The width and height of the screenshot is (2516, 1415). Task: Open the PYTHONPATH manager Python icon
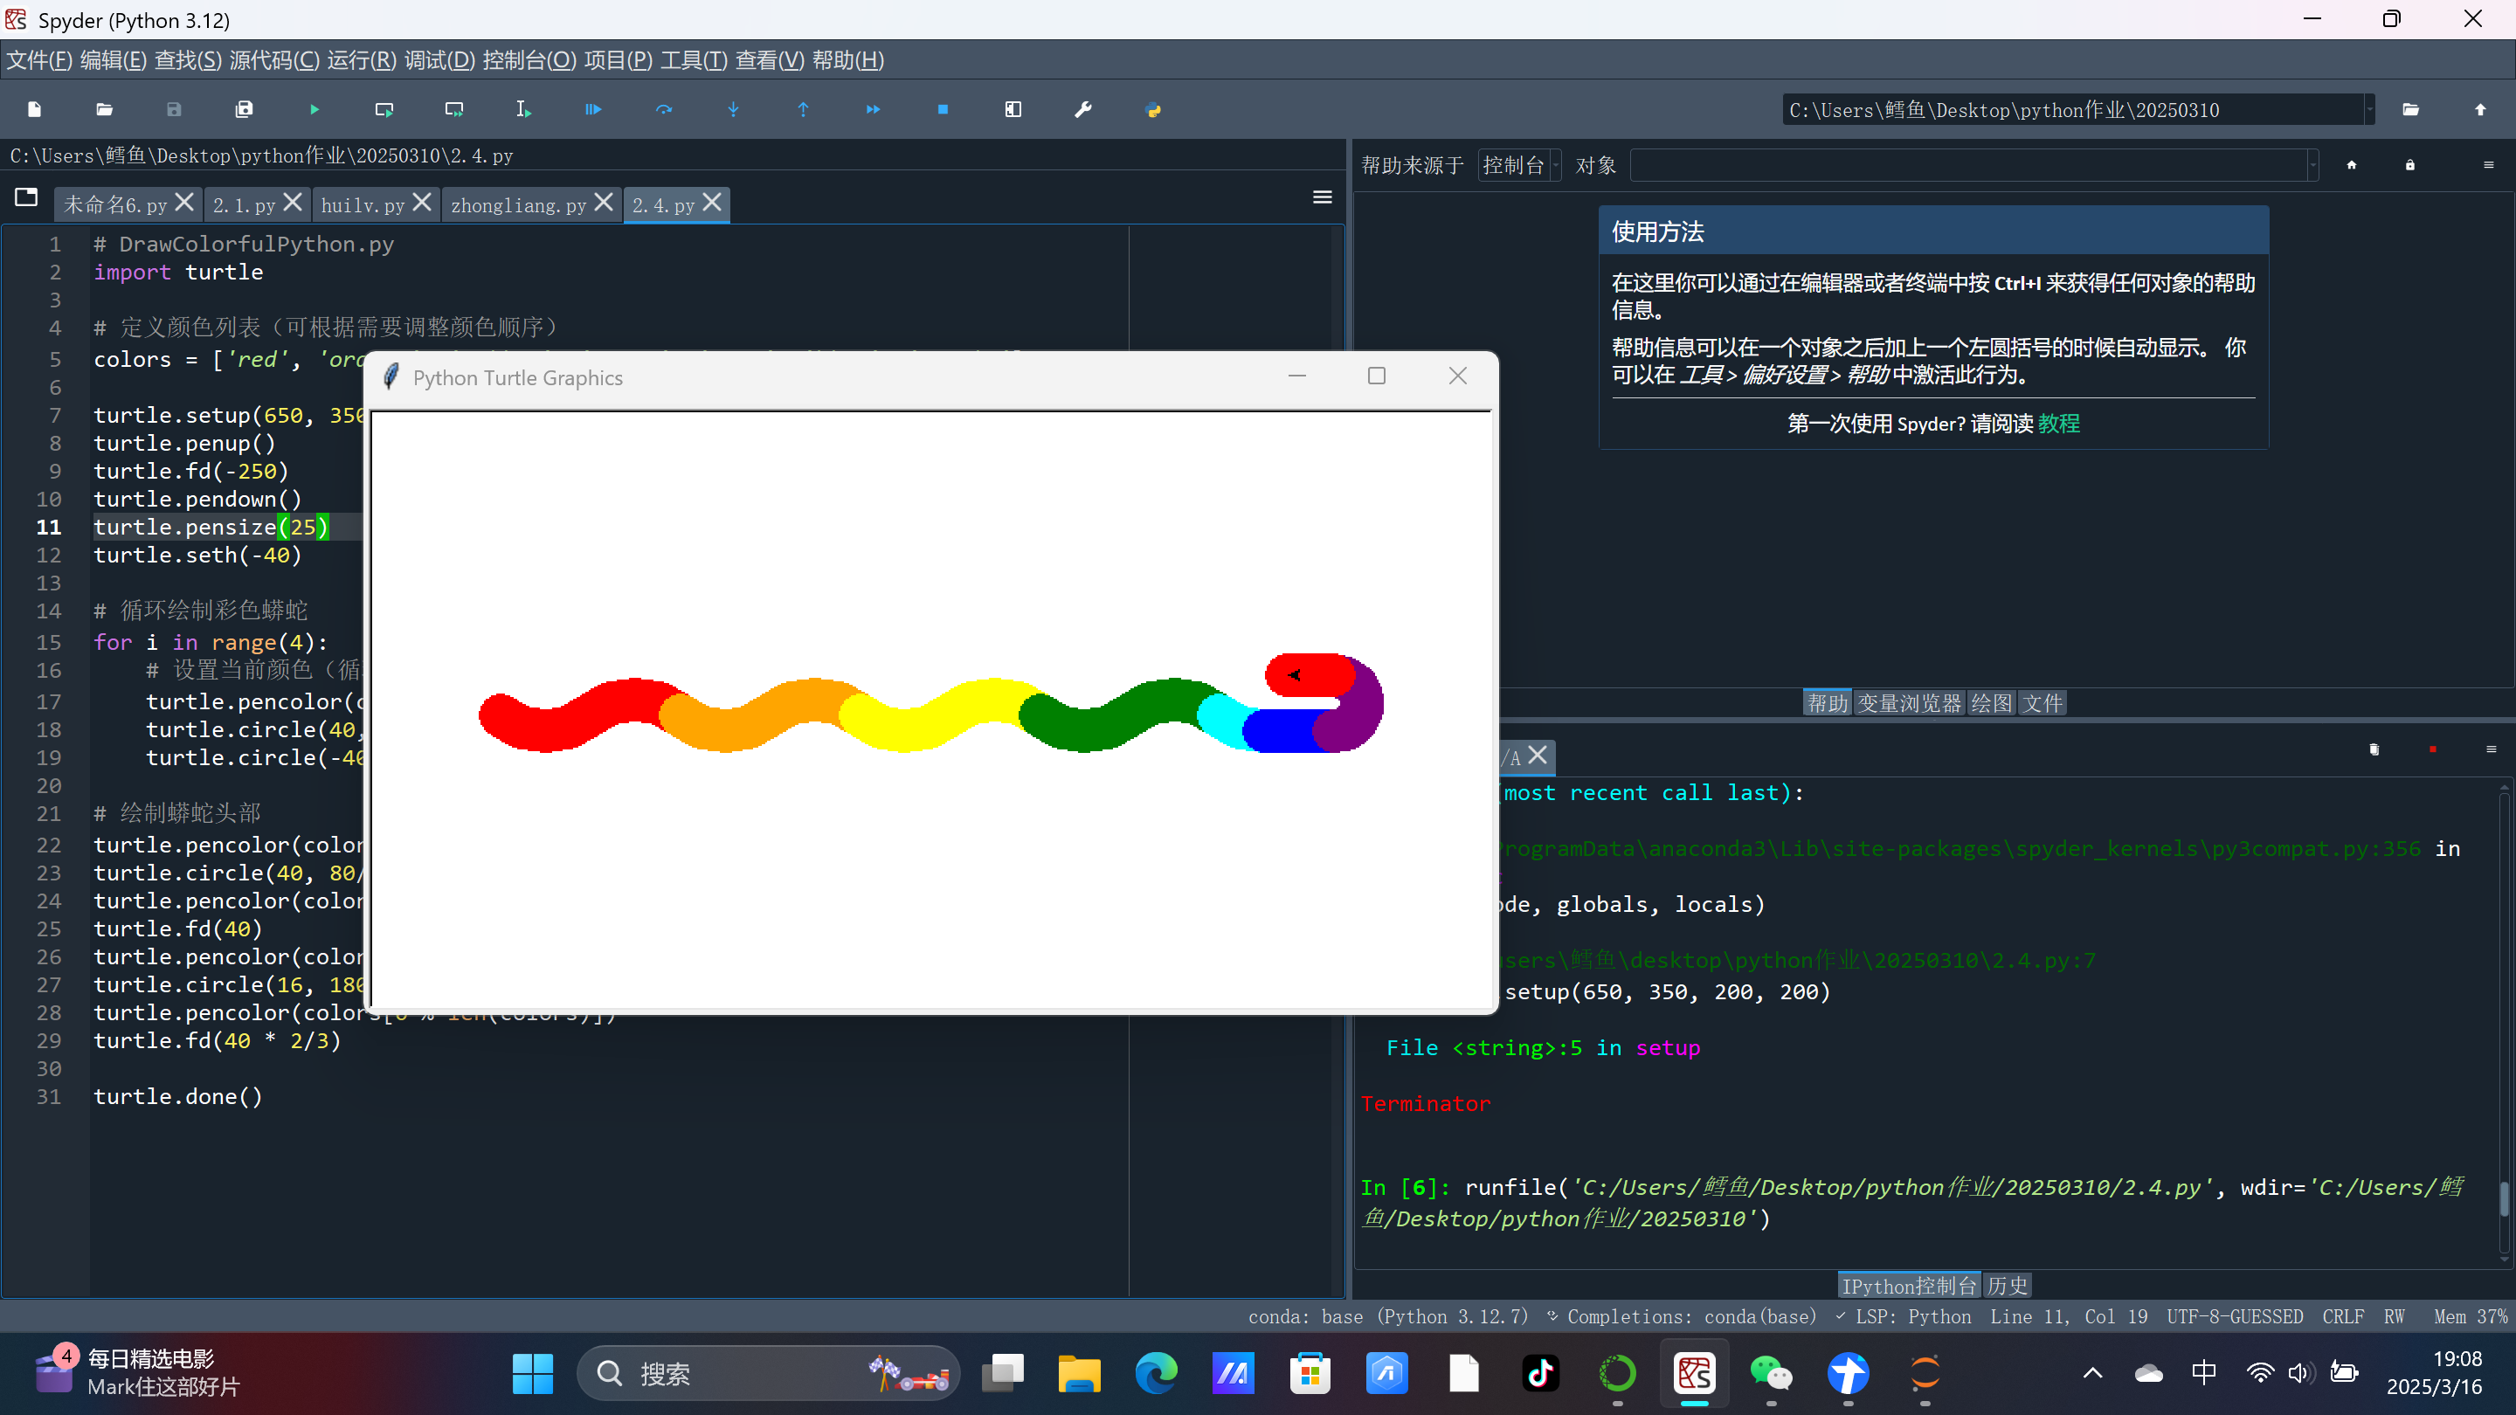pyautogui.click(x=1152, y=109)
